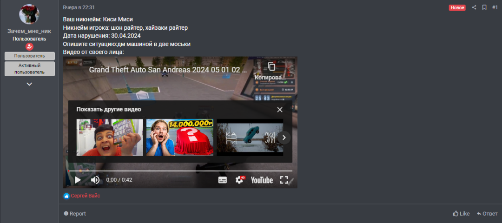Open the 14.000.000₽ suggested video thumbnail
The image size is (502, 223).
(x=180, y=138)
